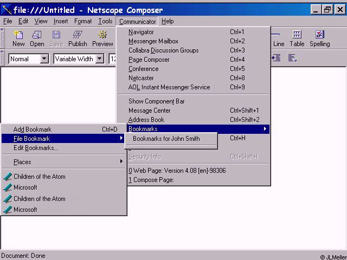Select AOL Instant Messenger Service
This screenshot has height=260, width=347.
(194, 87)
